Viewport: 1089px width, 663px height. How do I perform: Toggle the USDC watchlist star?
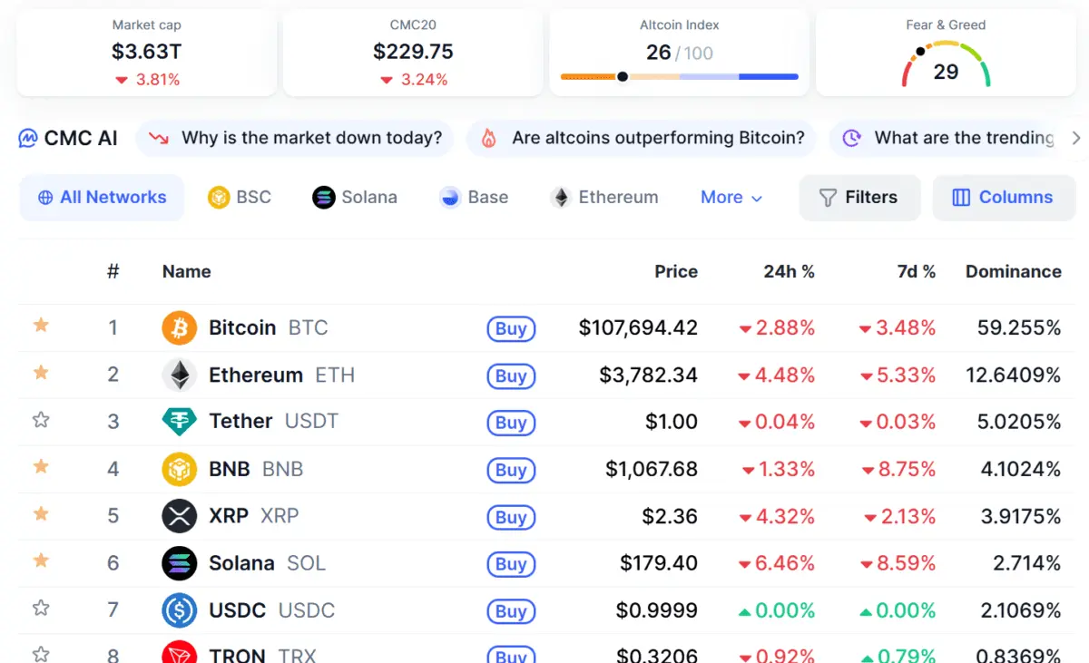click(41, 608)
